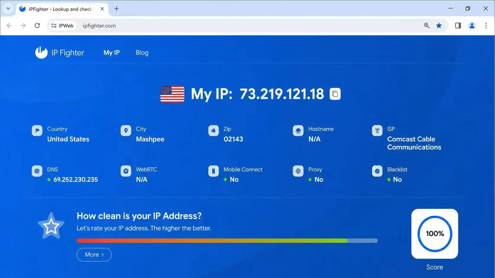This screenshot has height=278, width=495.
Task: Go back to previous page
Action: pyautogui.click(x=9, y=26)
